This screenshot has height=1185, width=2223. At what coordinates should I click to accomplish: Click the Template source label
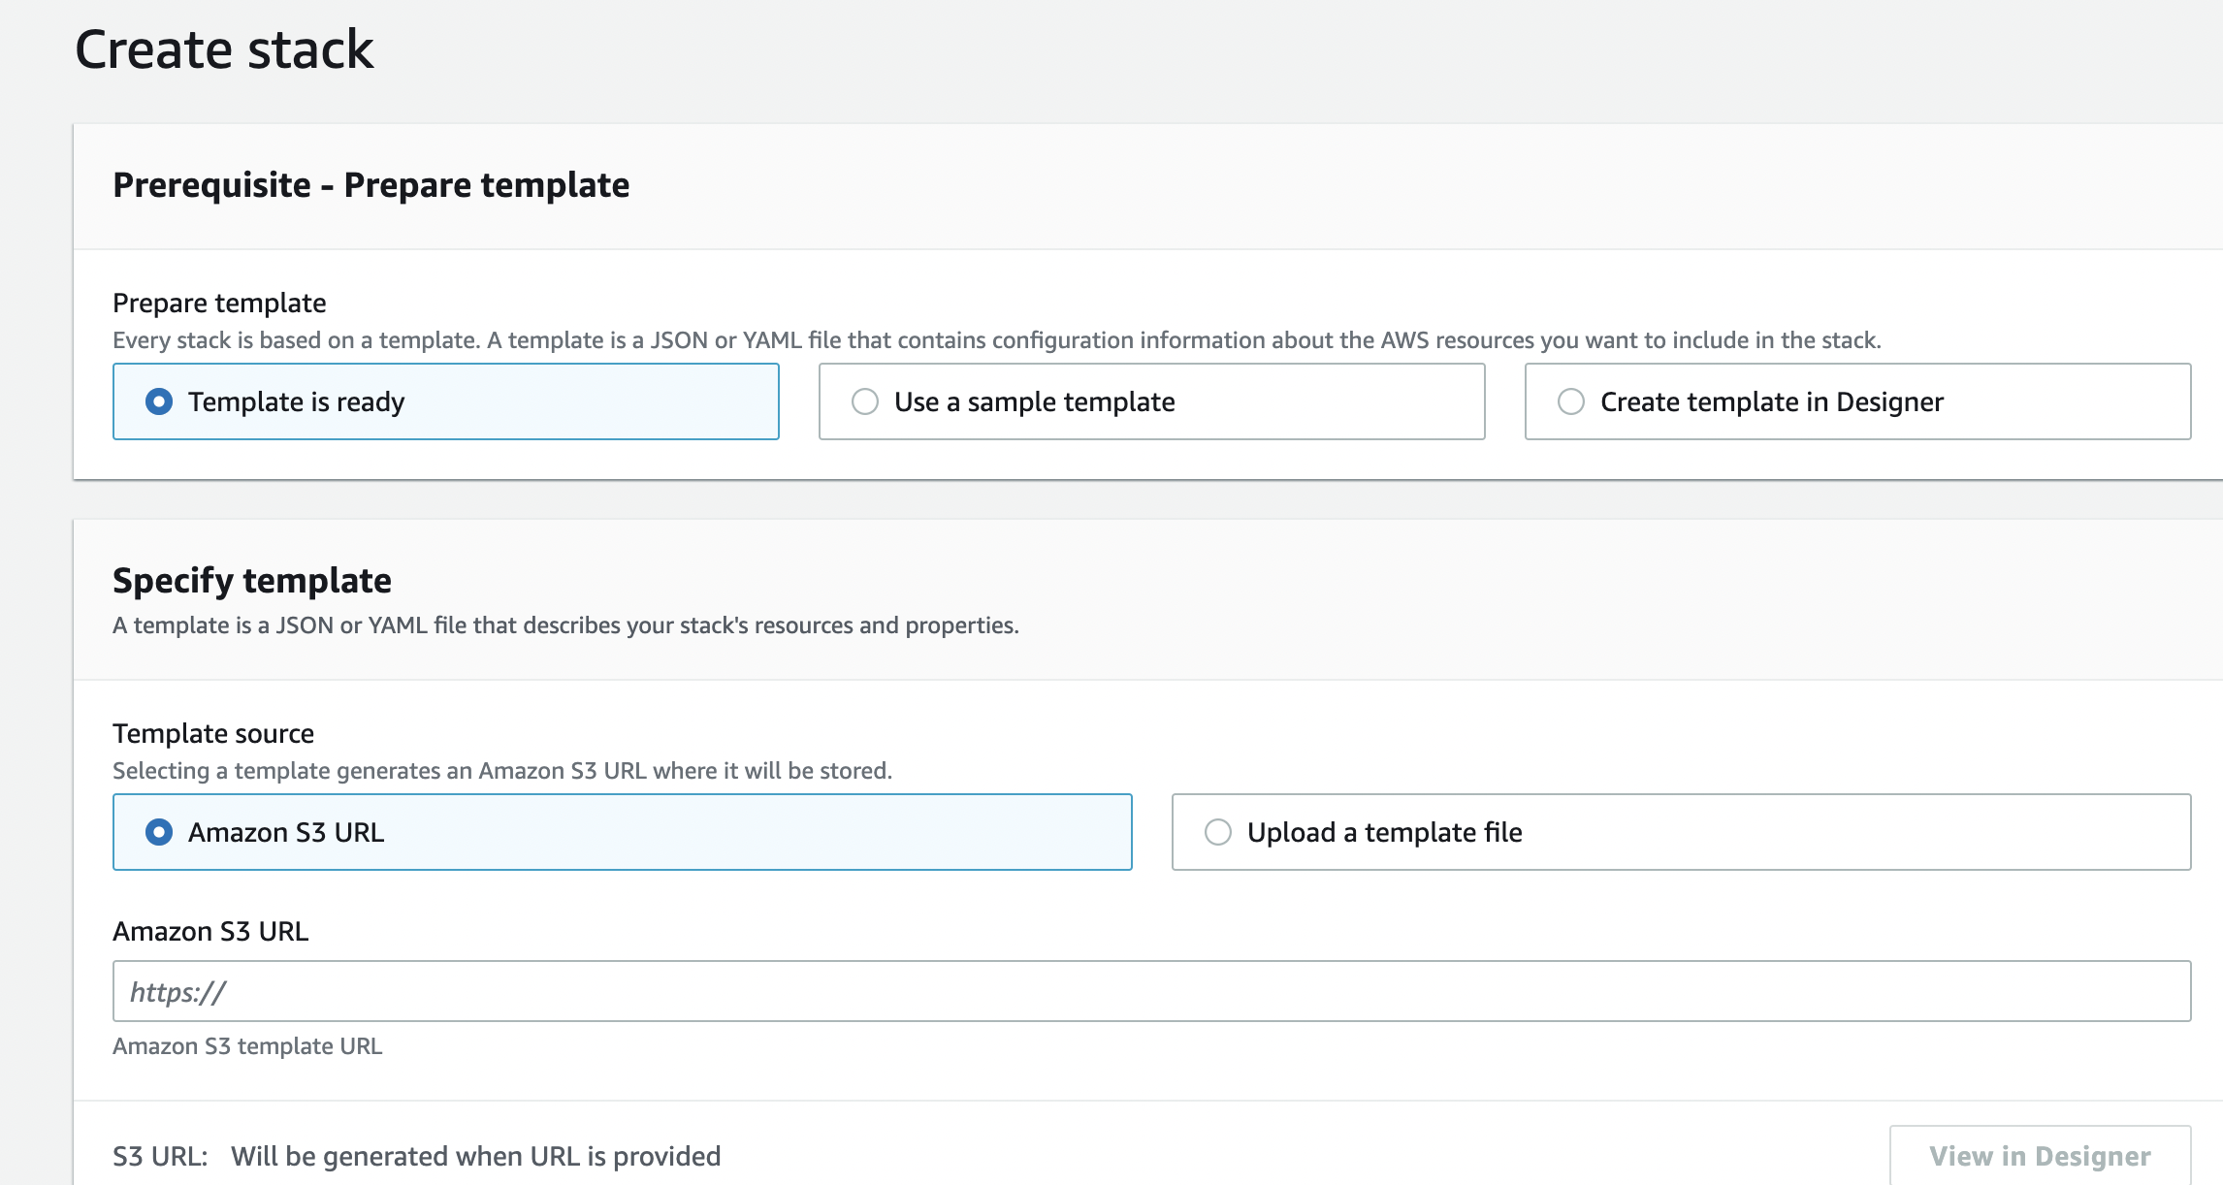coord(213,733)
